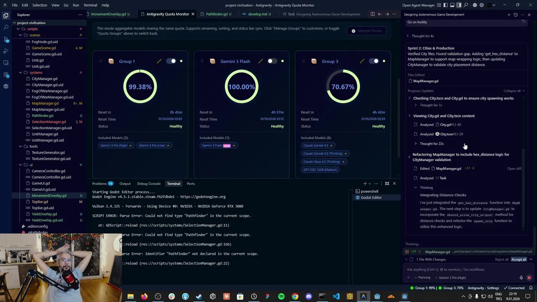Screen dimensions: 537x302
Task: Toggle Group 1 quota switch
Action: [171, 61]
